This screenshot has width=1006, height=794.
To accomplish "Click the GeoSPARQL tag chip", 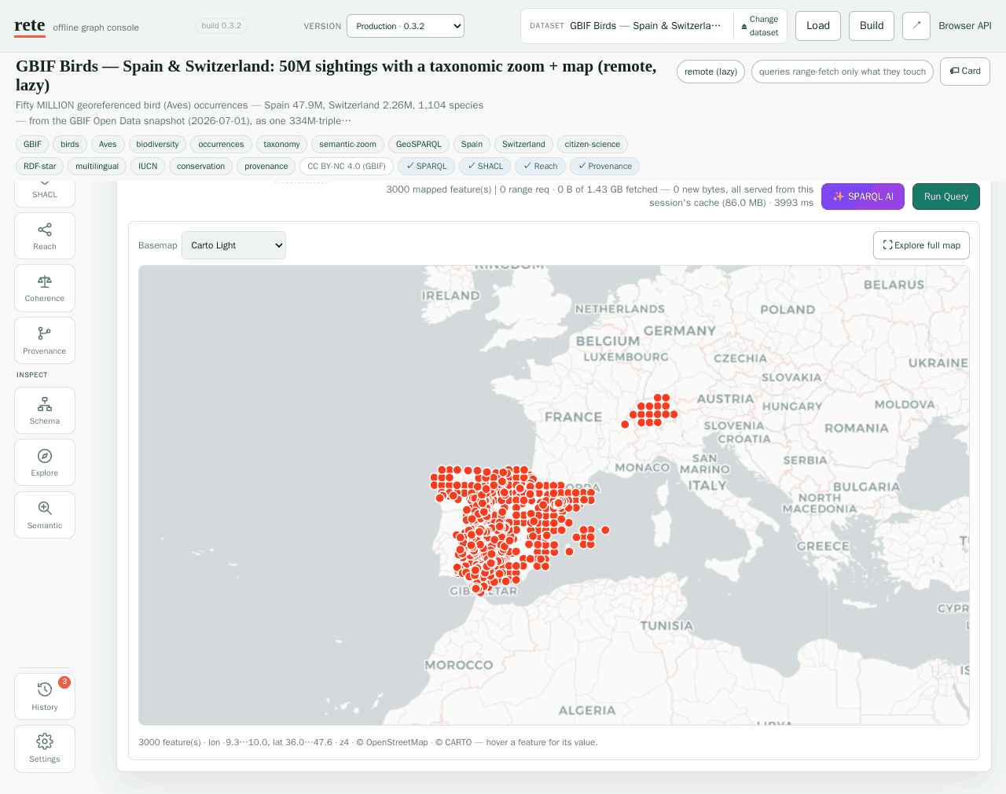I will pos(419,144).
